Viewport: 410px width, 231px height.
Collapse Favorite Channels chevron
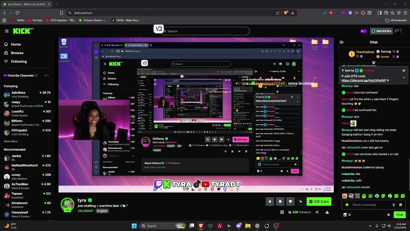pos(48,75)
